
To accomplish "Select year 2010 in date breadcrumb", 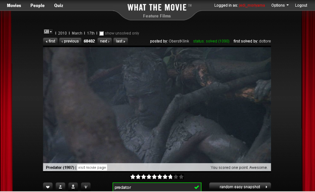I will [x=62, y=34].
